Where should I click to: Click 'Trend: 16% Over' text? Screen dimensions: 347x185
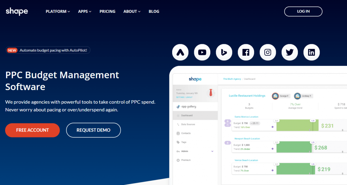click(x=242, y=127)
